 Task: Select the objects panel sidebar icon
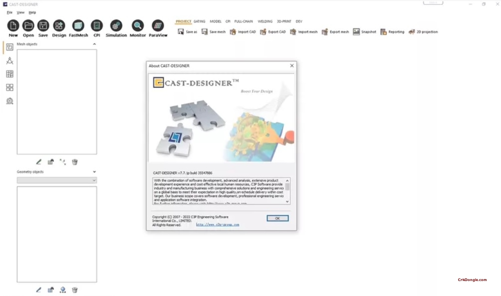point(9,47)
